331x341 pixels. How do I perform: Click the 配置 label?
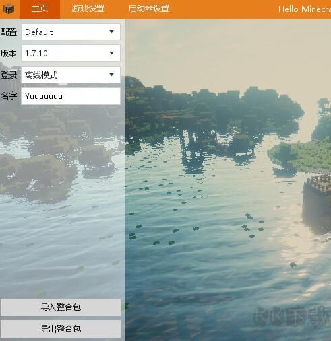[9, 32]
